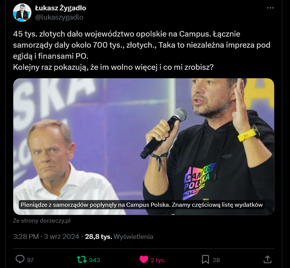Click the display name Łukasz Żygadło
The width and height of the screenshot is (290, 268).
pyautogui.click(x=61, y=8)
